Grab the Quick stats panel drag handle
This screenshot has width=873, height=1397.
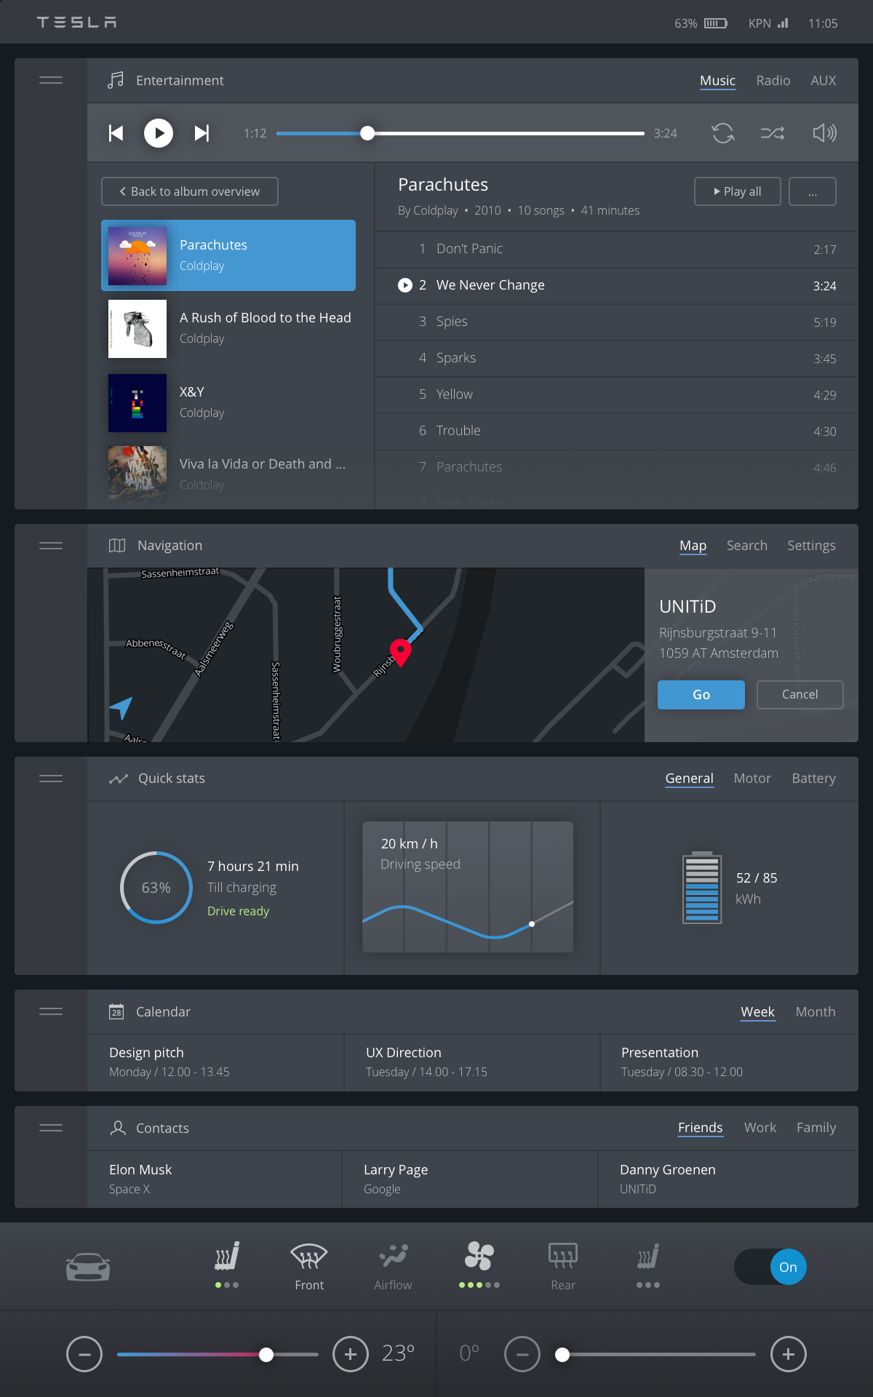coord(51,779)
